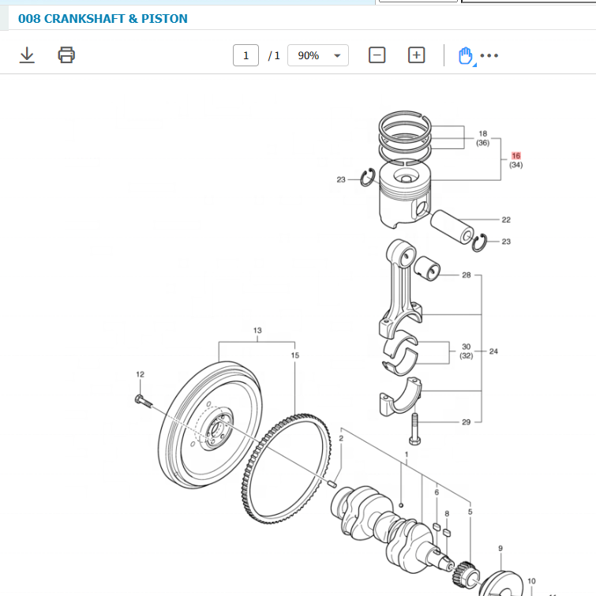Select part number 22 piston pin

[x=506, y=219]
